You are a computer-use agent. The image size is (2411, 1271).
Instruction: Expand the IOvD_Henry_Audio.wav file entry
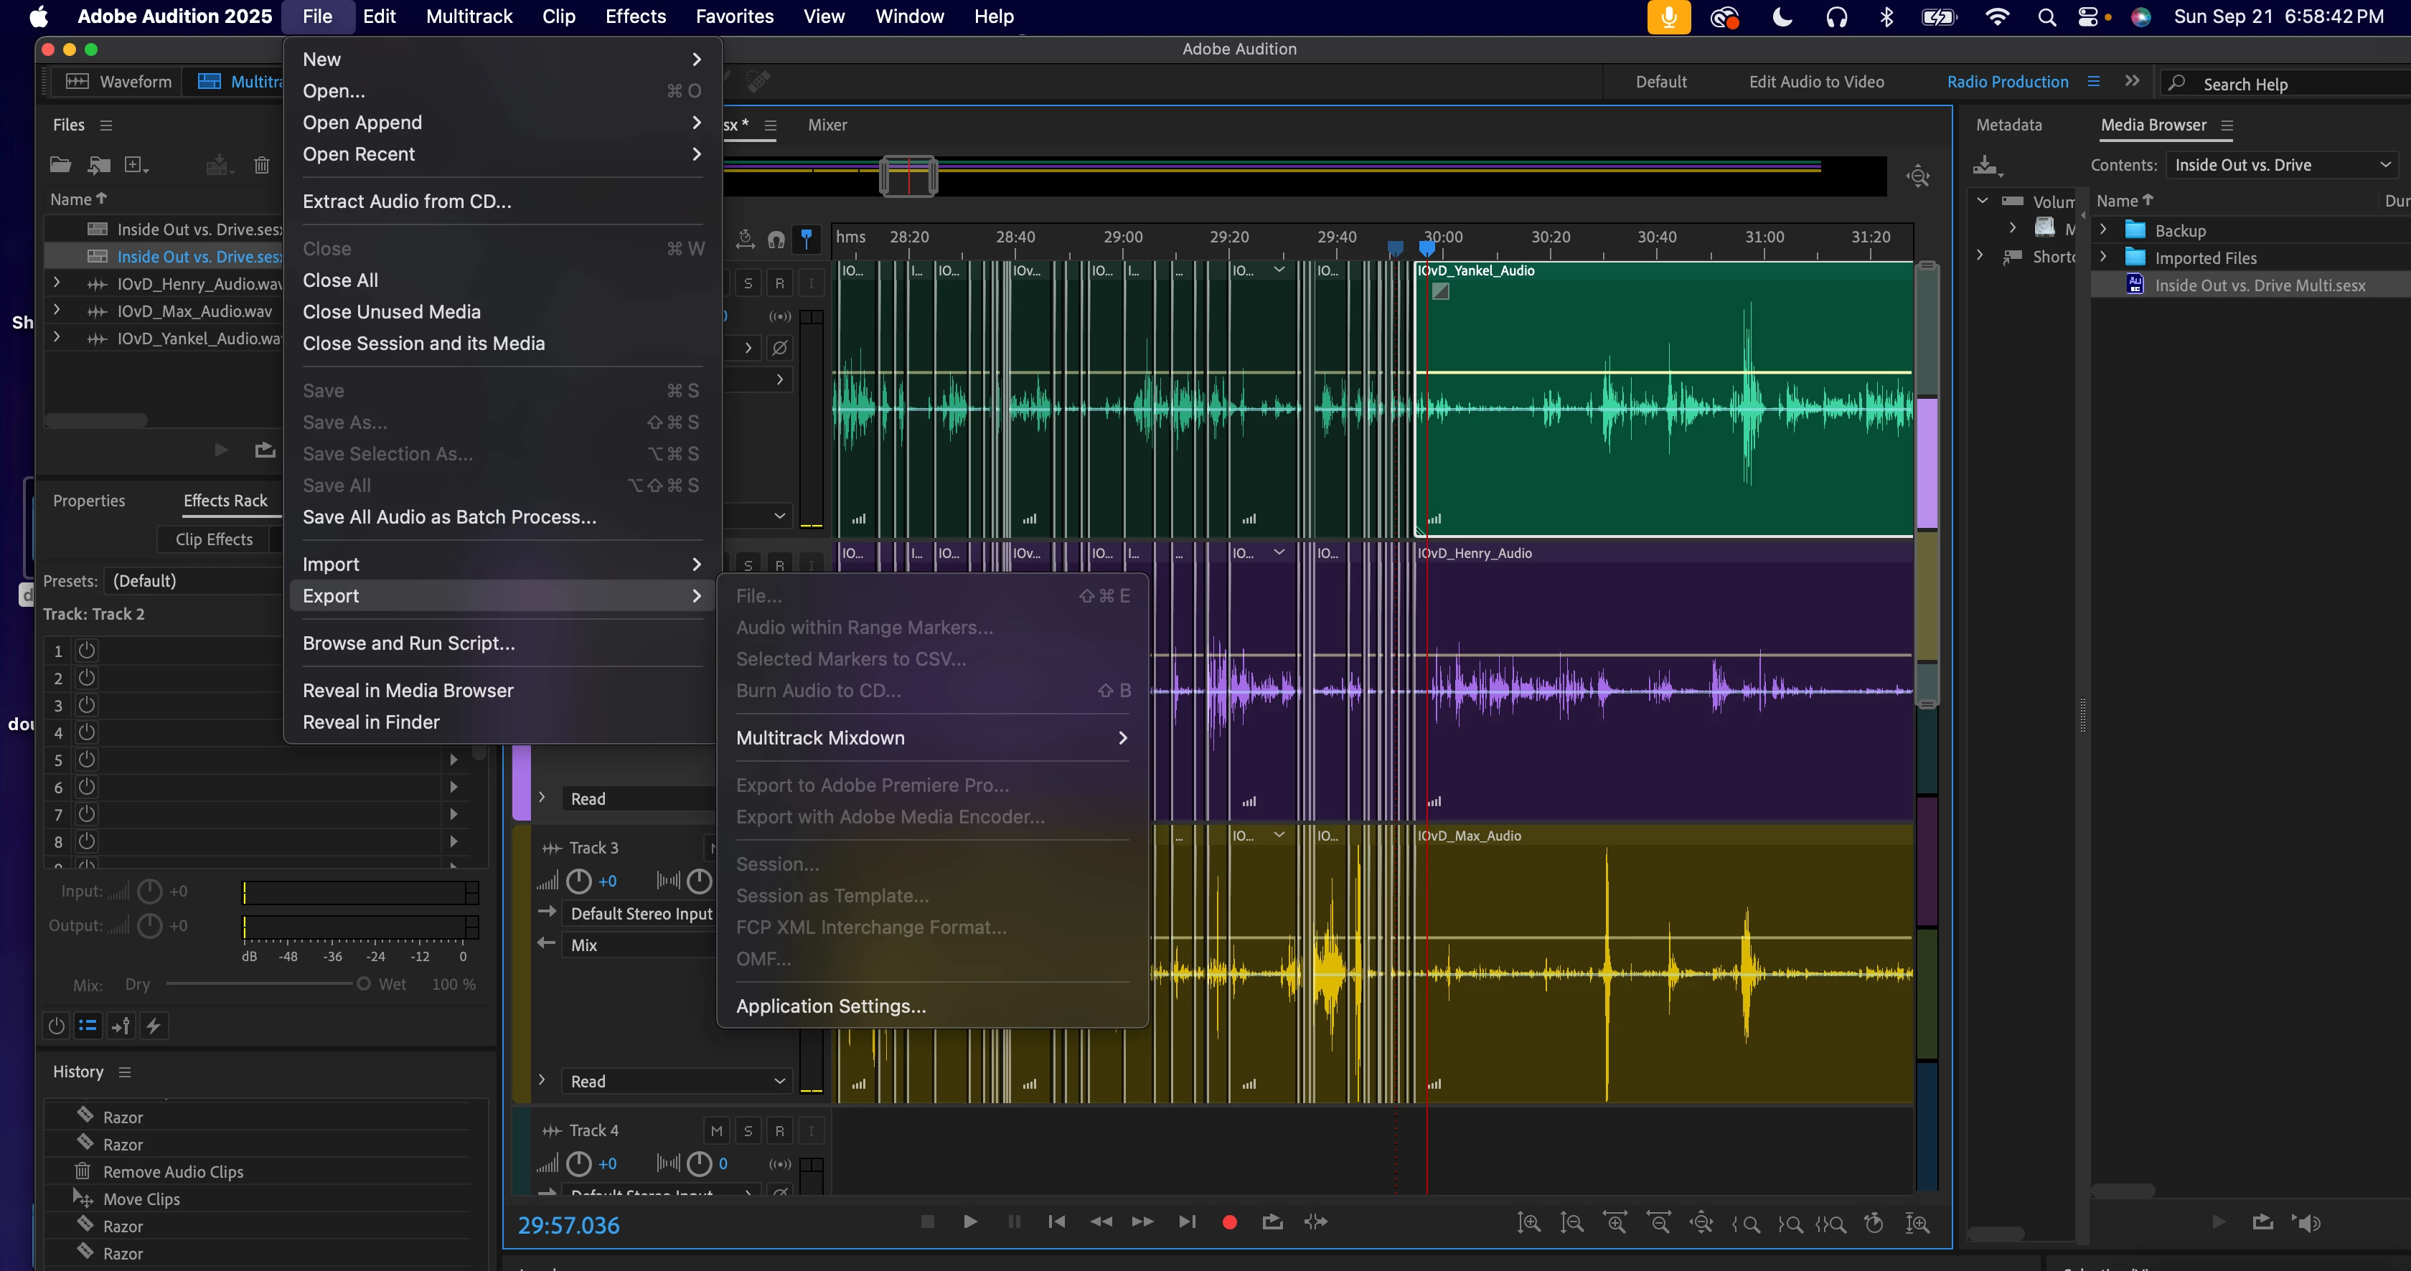click(x=56, y=283)
